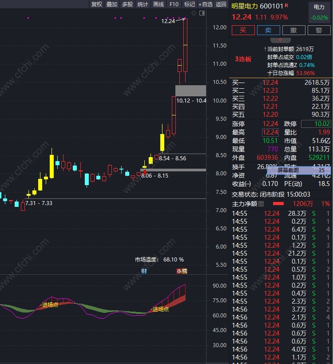The height and width of the screenshot is (364, 333).
Task: Click the PE(动) value 18.5
Action: 324,184
